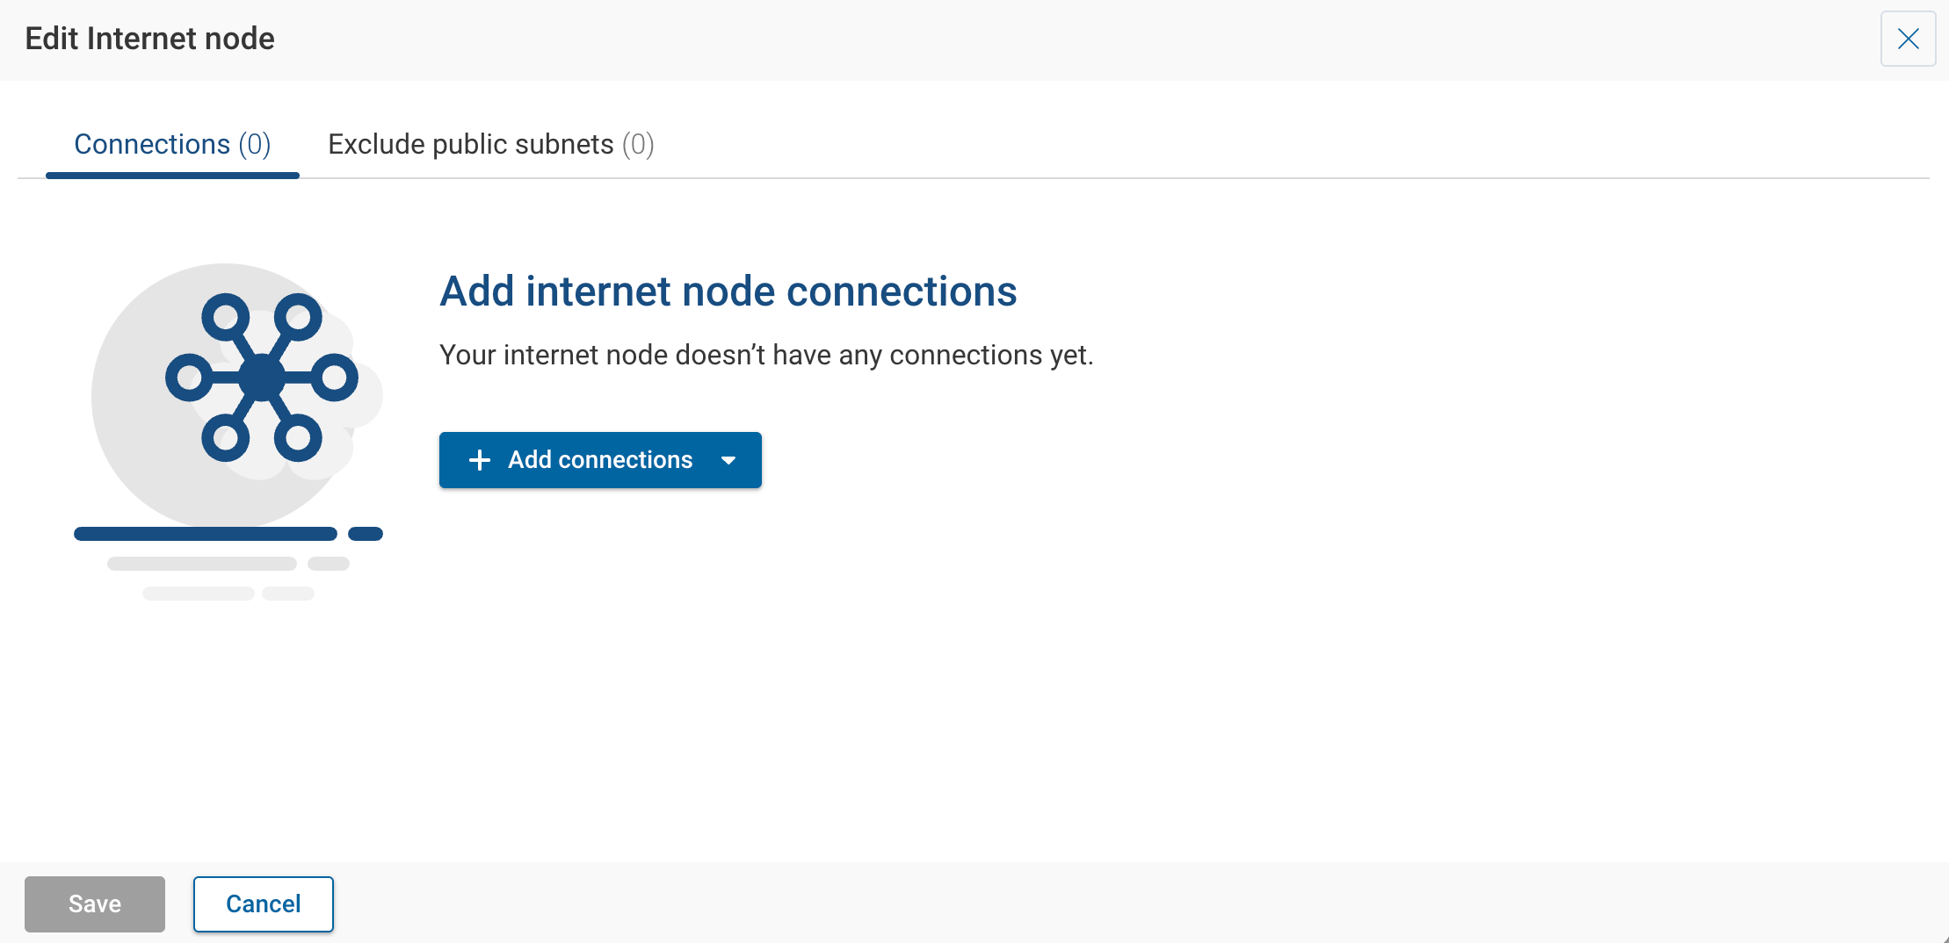The height and width of the screenshot is (943, 1949).
Task: Click the Edit Internet node title
Action: 149,39
